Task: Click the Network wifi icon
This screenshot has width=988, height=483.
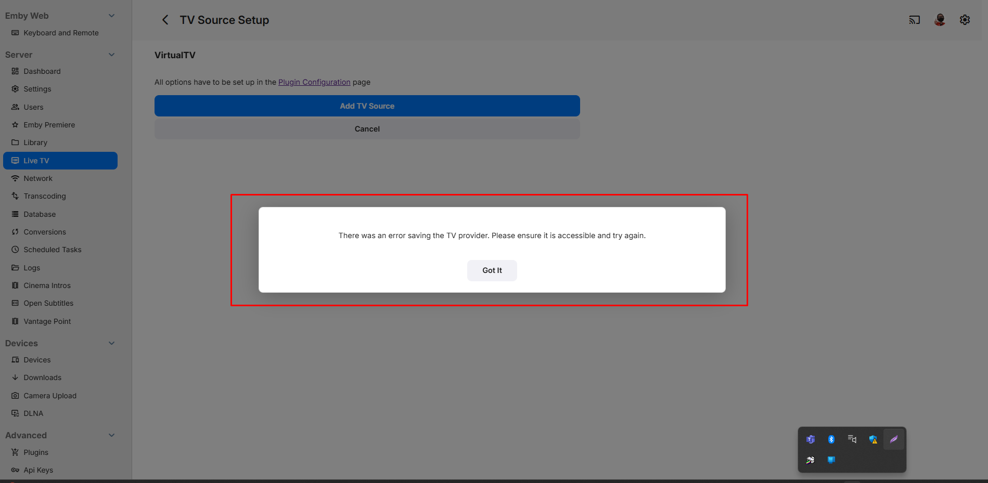Action: tap(15, 178)
